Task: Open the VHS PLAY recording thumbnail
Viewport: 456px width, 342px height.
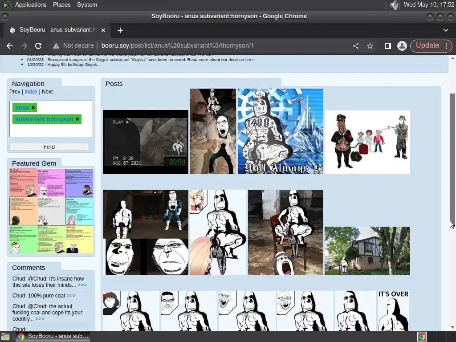Action: click(x=146, y=142)
